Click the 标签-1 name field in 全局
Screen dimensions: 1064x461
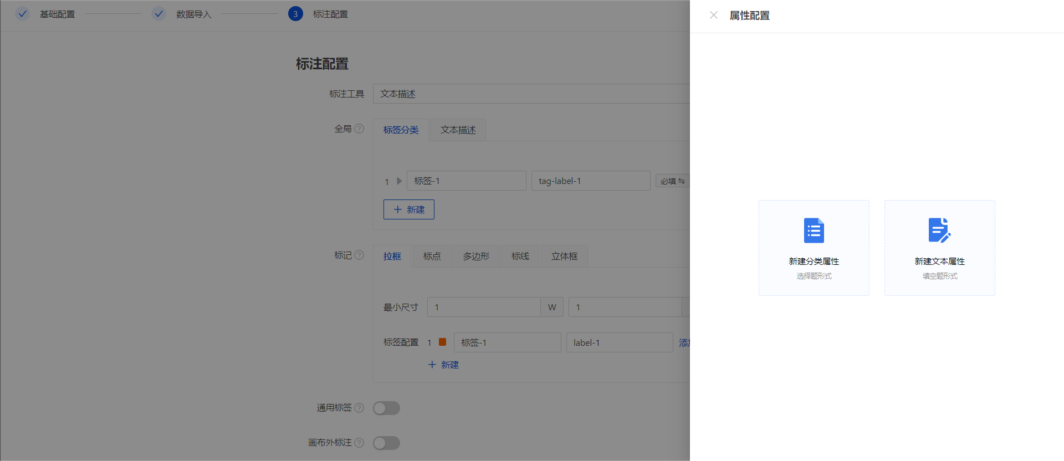pos(467,181)
